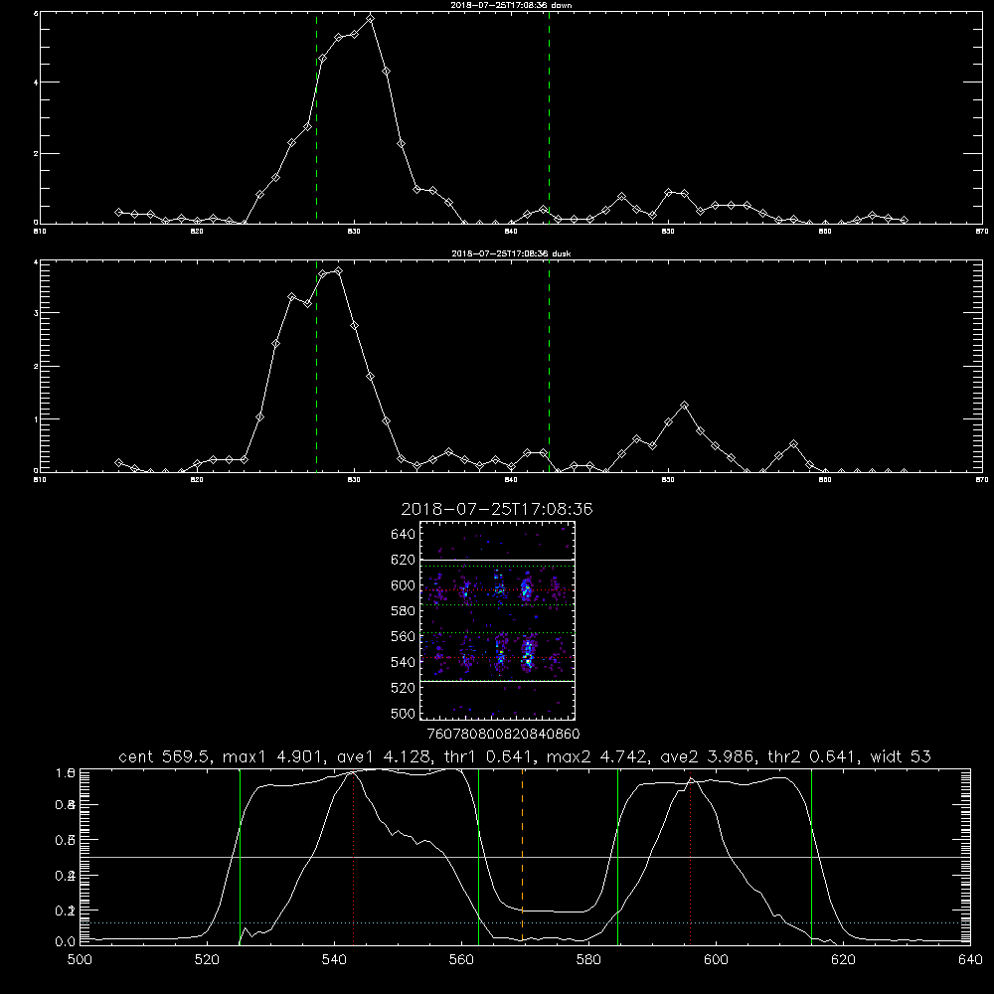Click dawn plot green dashed line near 828
The width and height of the screenshot is (994, 994).
click(316, 118)
